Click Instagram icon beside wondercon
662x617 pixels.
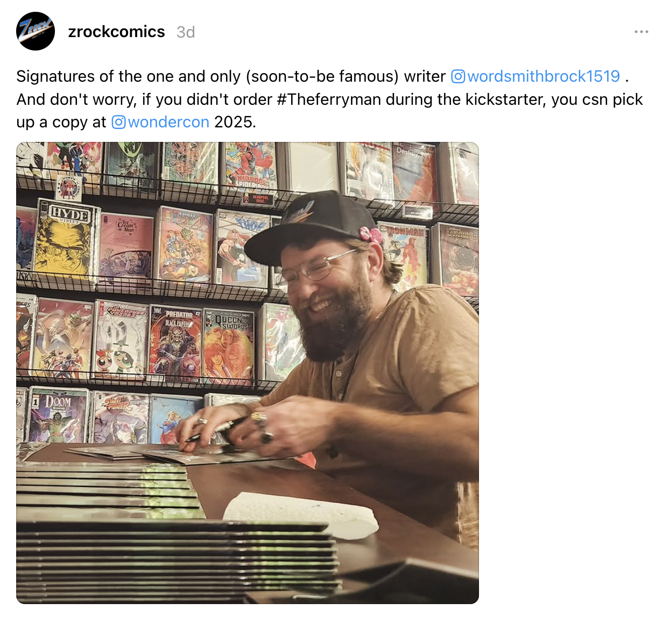(x=118, y=122)
